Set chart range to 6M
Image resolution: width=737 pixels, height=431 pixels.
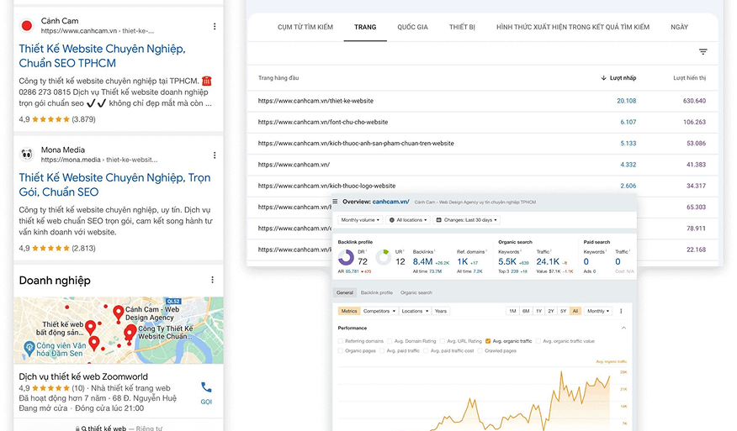click(x=526, y=311)
